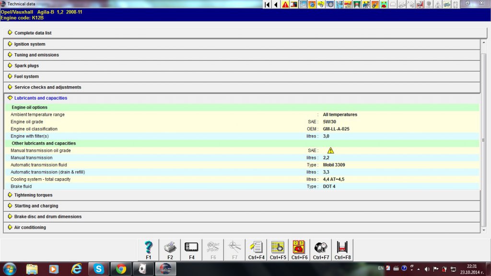Click the Ctrl+F6 red car icon

coord(300,250)
